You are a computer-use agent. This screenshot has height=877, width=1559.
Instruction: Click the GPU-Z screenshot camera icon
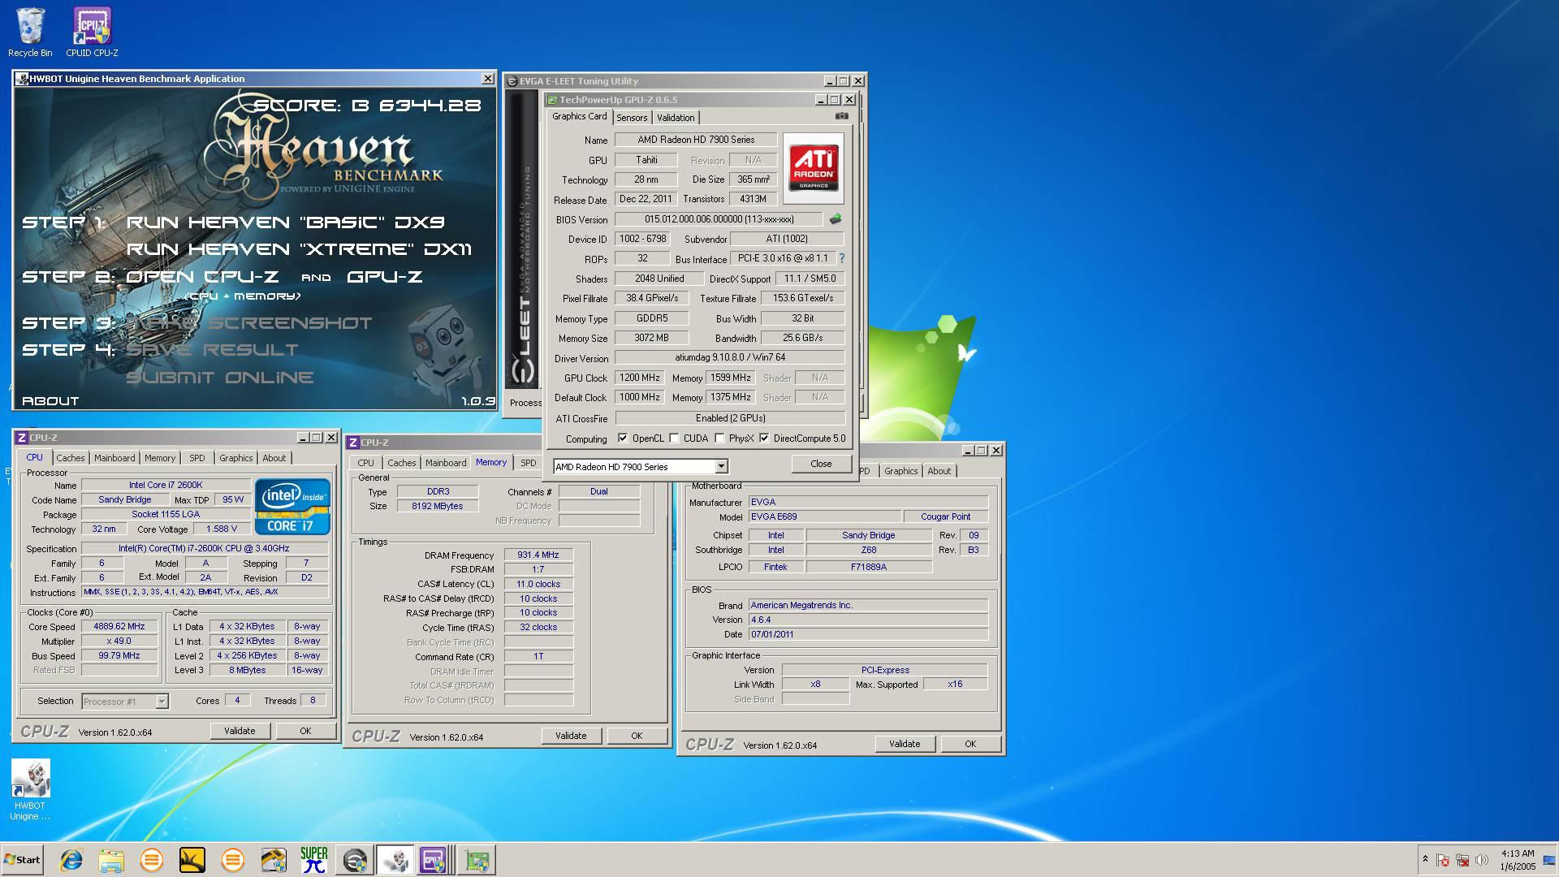(842, 116)
